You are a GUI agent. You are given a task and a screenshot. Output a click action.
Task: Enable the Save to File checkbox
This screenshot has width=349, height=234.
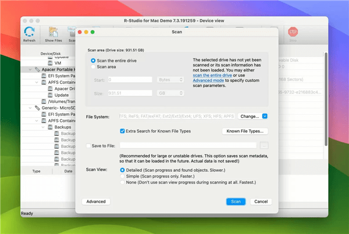[88, 146]
